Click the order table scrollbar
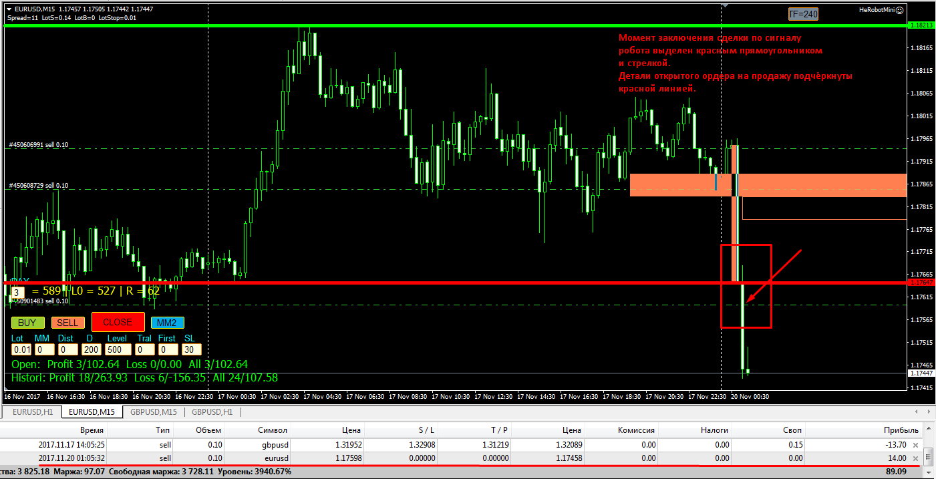The width and height of the screenshot is (936, 479). (x=929, y=457)
